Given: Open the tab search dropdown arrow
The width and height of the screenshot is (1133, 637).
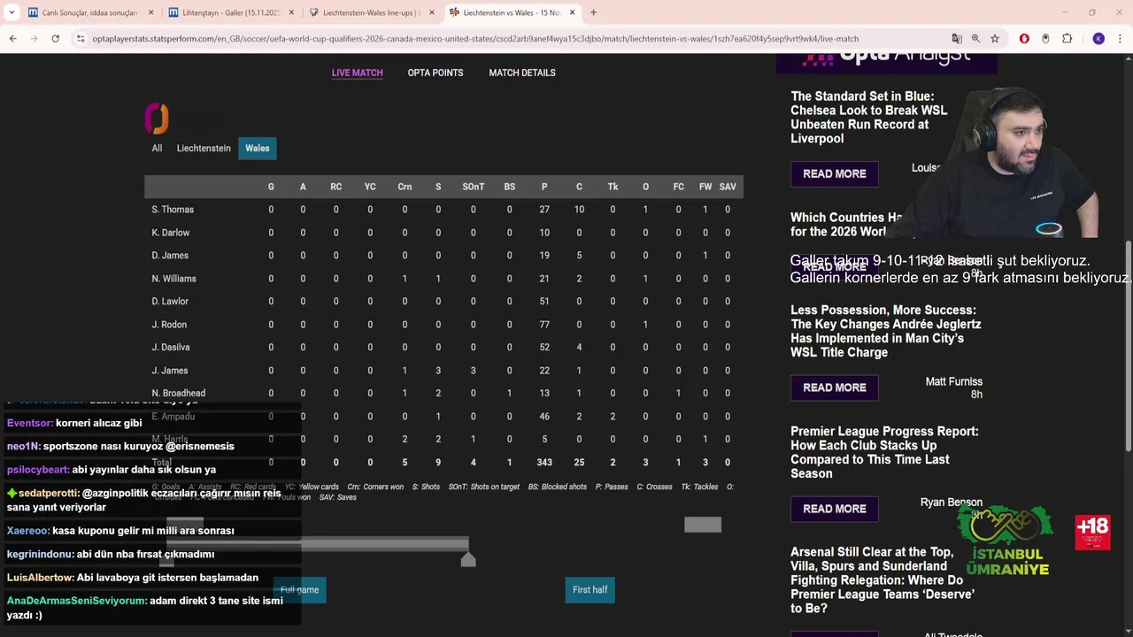Looking at the screenshot, I should (x=12, y=12).
